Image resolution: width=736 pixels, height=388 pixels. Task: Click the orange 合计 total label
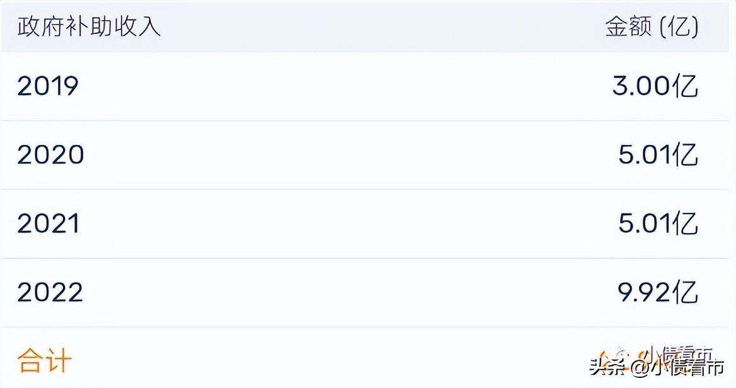(x=44, y=361)
